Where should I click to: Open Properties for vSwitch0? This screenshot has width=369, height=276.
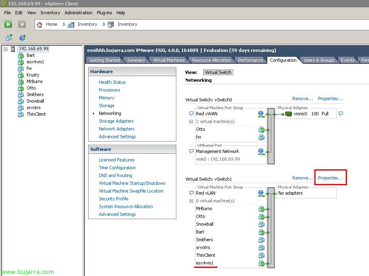(x=330, y=99)
